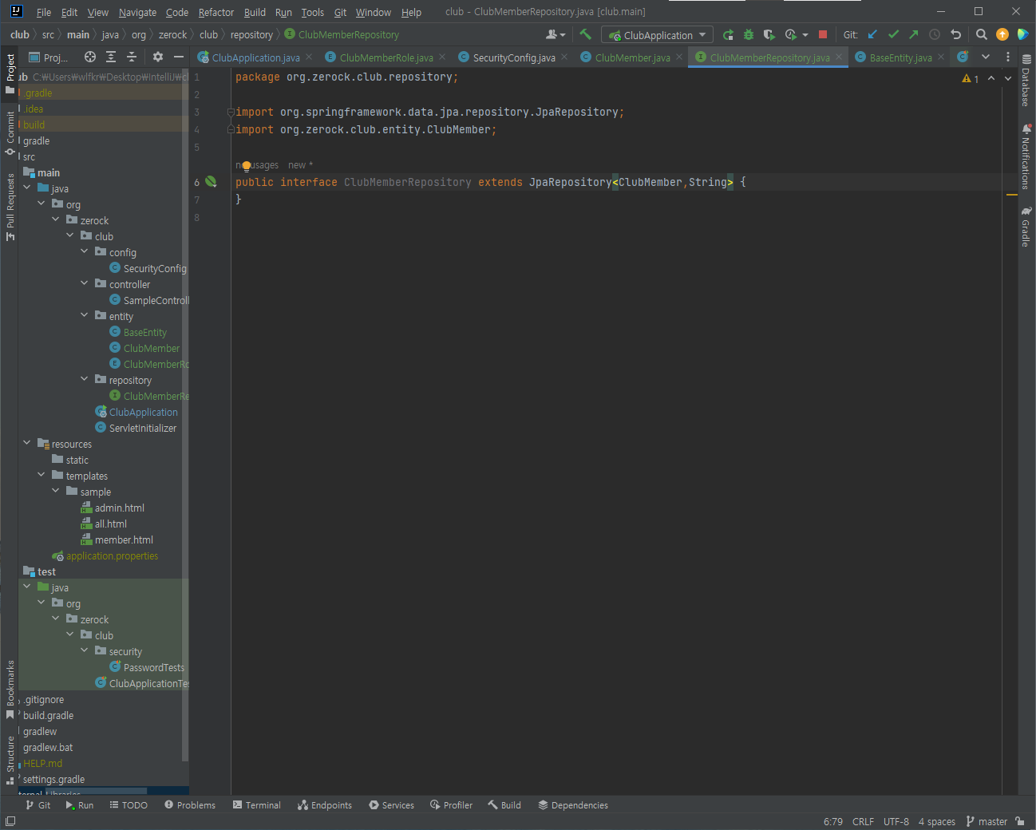Screen dimensions: 1036x830
Task: Open the Navigate menu
Action: (137, 12)
